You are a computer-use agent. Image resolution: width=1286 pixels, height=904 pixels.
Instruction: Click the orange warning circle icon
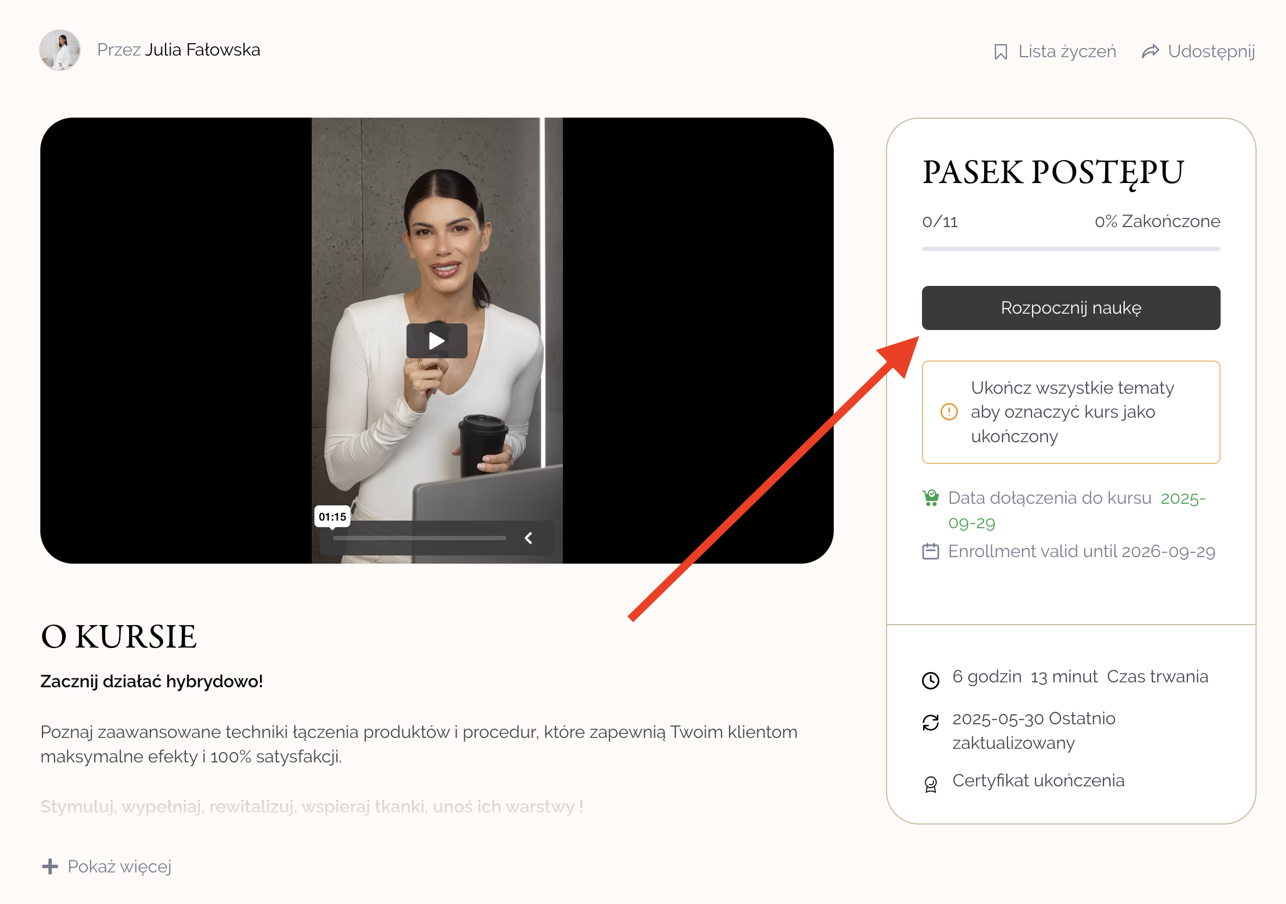tap(949, 412)
